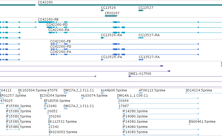Select the IP15380.3prime label
222x136 pixels.
coord(19,111)
